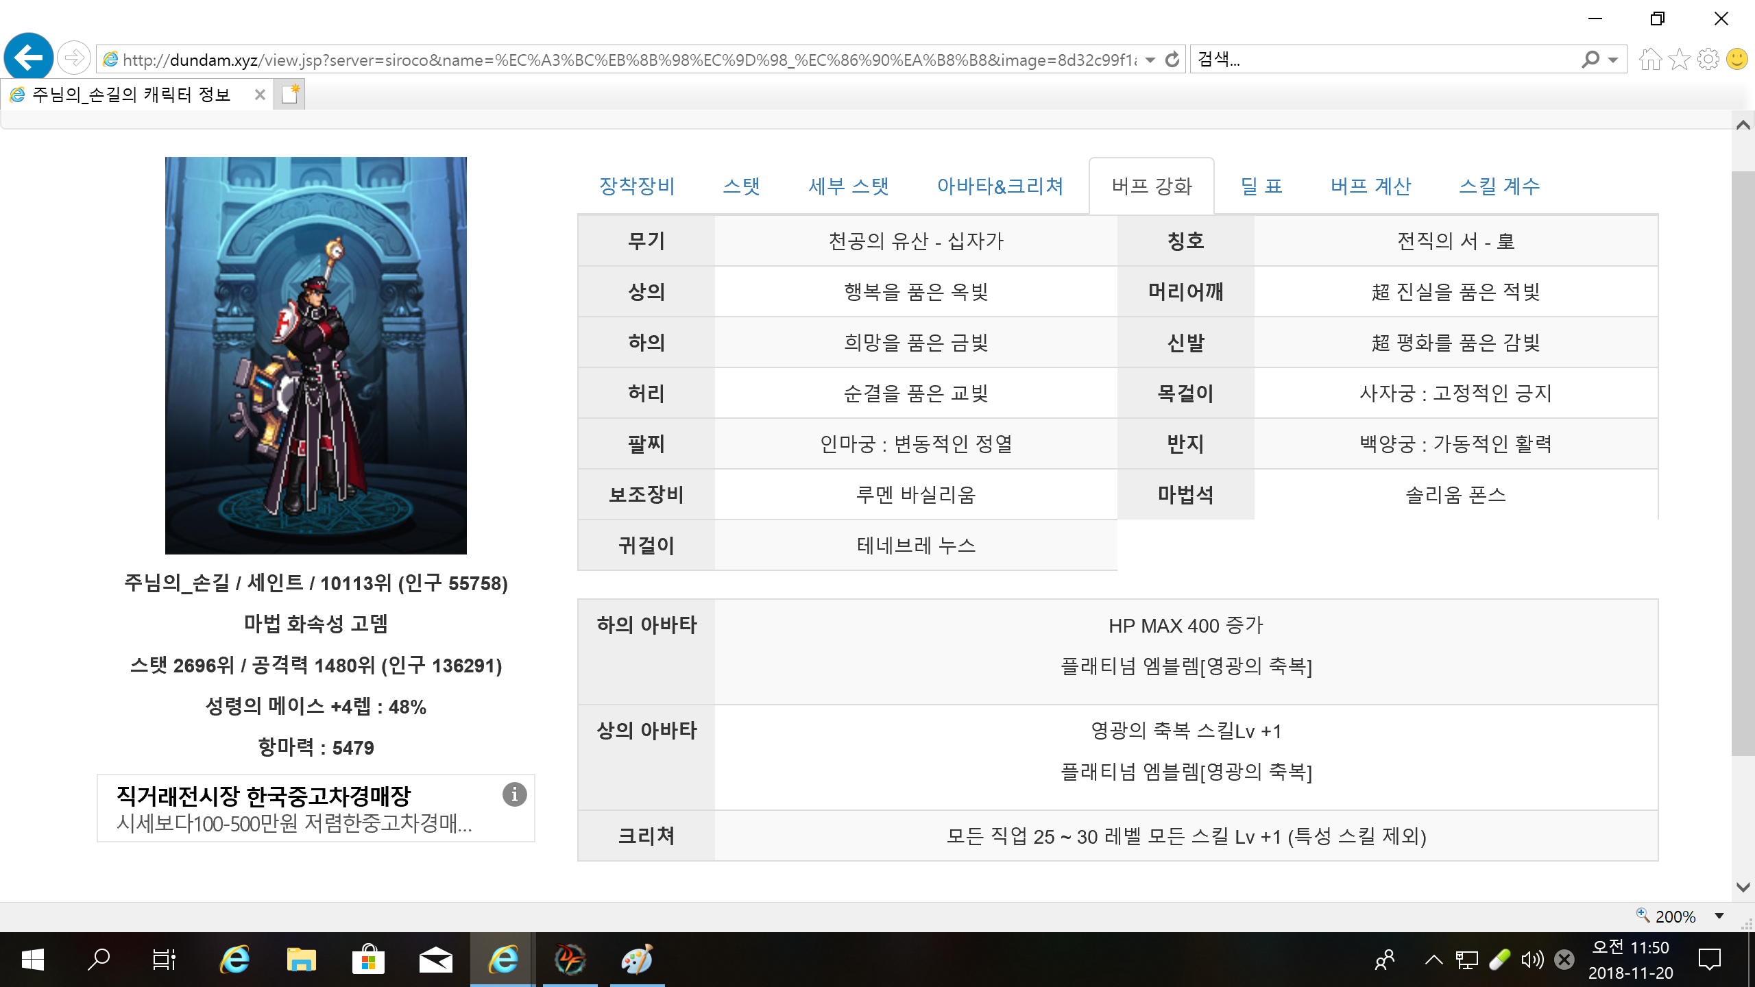
Task: Click the forward navigation arrow
Action: point(73,58)
